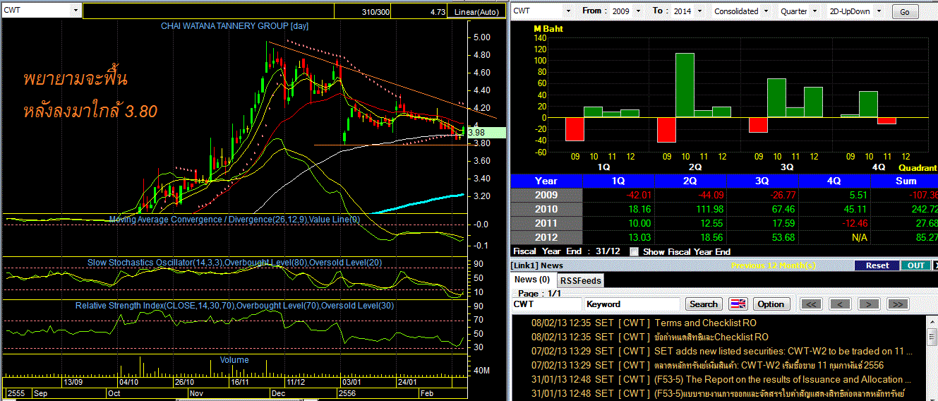Open the CWT symbol dropdown in the financials panel
This screenshot has height=401, width=938.
click(x=567, y=11)
